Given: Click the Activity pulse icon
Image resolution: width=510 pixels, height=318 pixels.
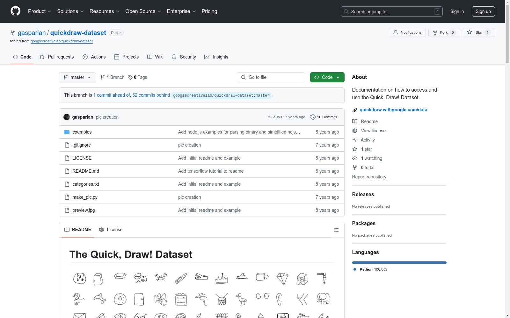Looking at the screenshot, I should point(355,140).
